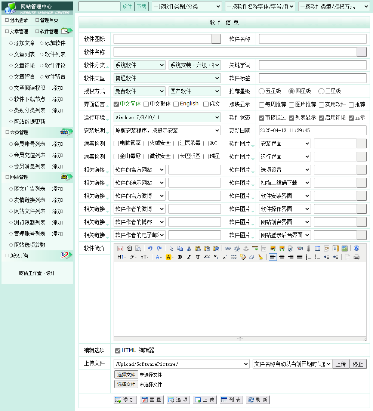Open the 按软件类别/分类 filter dropdown
Image resolution: width=373 pixels, height=411 pixels.
pyautogui.click(x=187, y=7)
